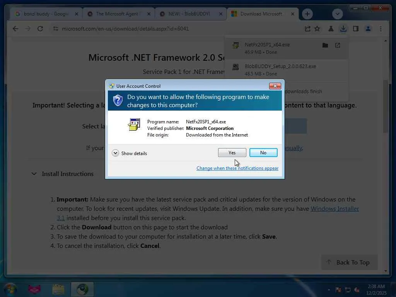The width and height of the screenshot is (396, 297).
Task: Click Yes in User Account Control dialog
Action: (232, 152)
